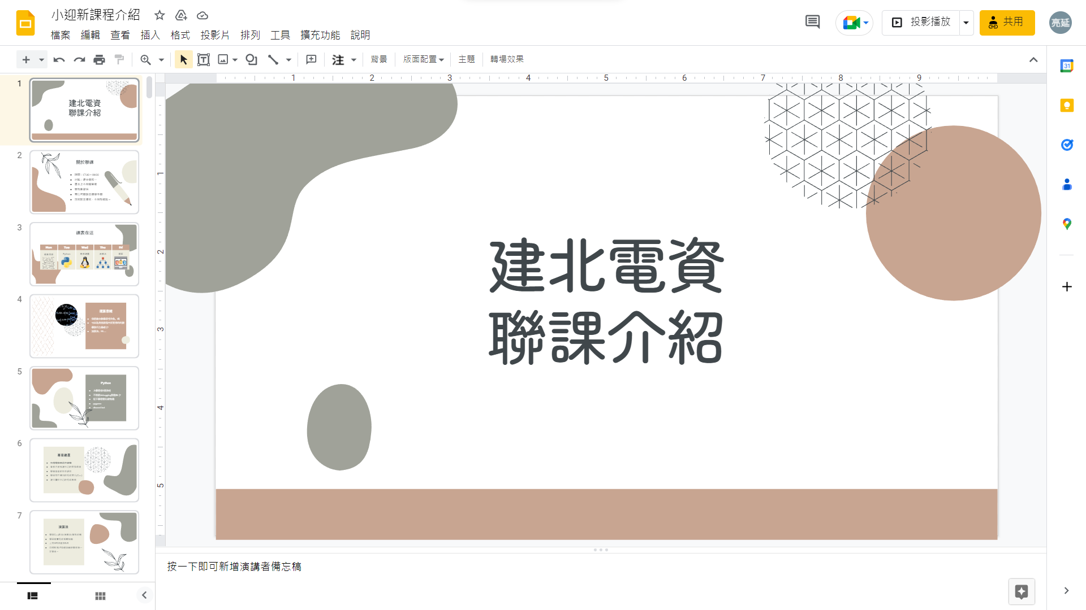Select the text box tool
Viewport: 1086px width, 610px height.
[x=203, y=59]
